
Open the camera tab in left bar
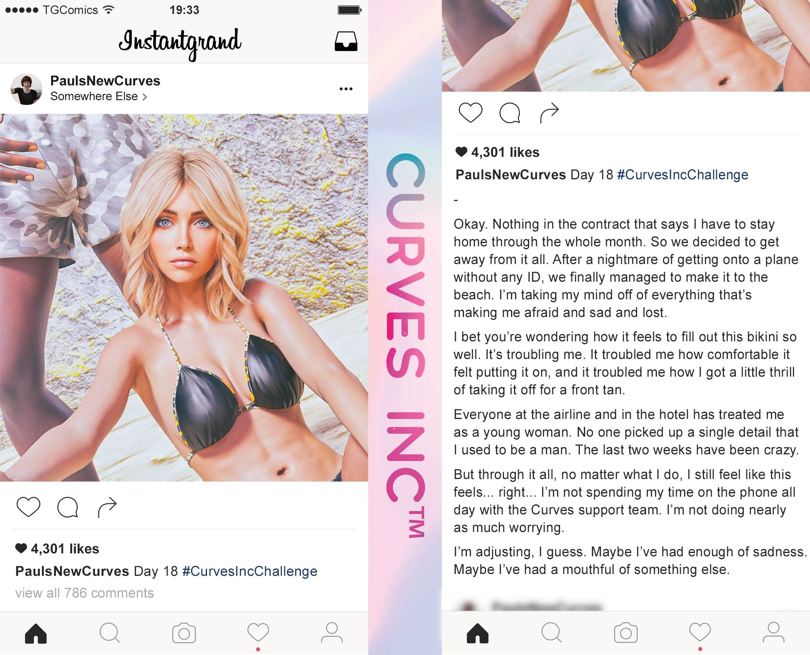[x=184, y=633]
